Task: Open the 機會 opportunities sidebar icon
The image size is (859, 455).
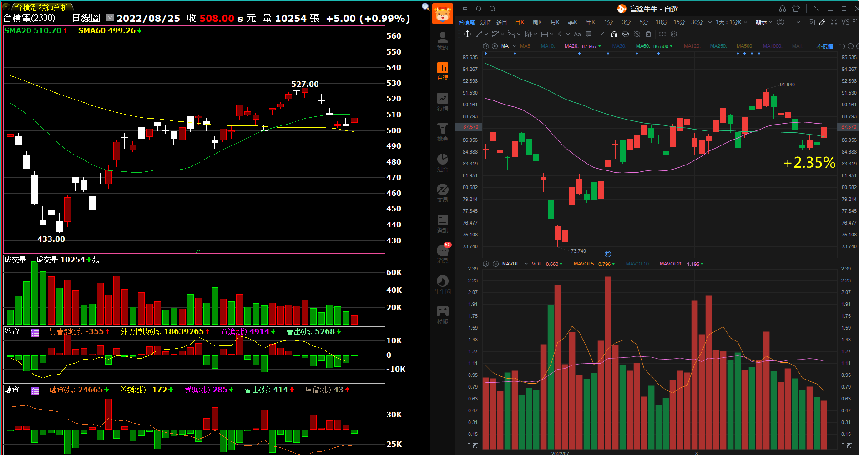Action: 442,132
